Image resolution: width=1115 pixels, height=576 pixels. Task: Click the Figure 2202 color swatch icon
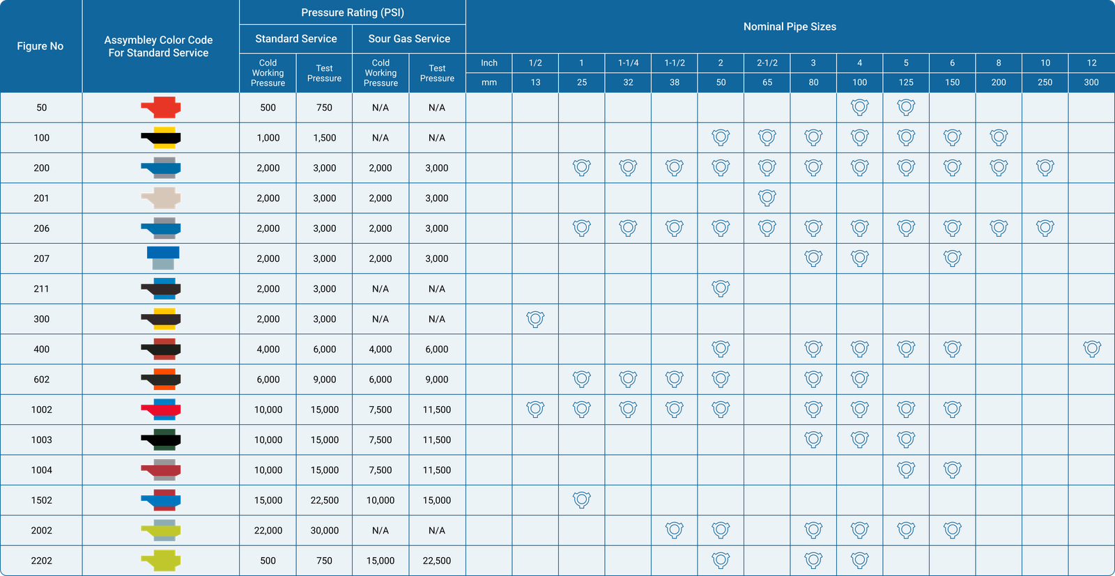(161, 561)
